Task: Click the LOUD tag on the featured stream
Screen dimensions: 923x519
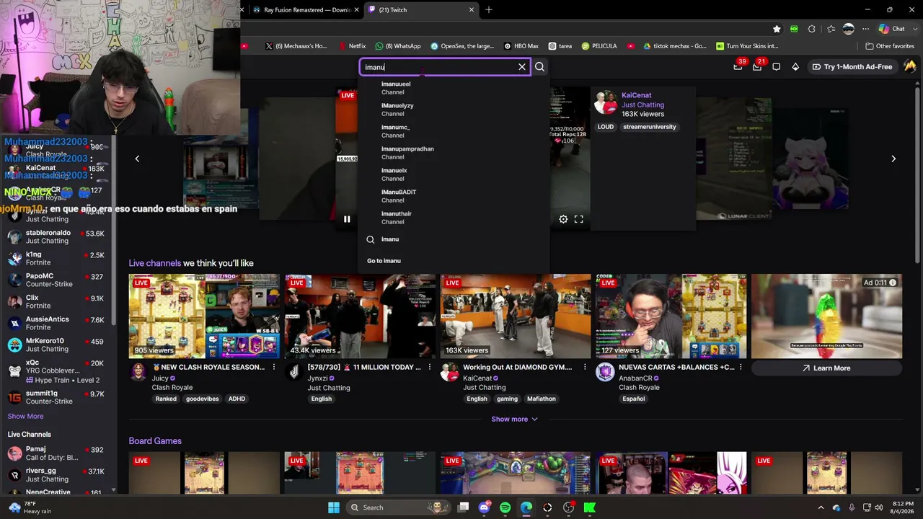Action: (x=606, y=127)
